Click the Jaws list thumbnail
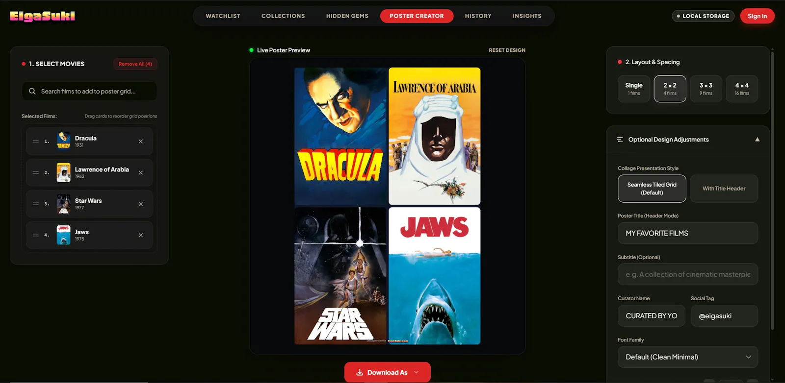 (x=64, y=236)
